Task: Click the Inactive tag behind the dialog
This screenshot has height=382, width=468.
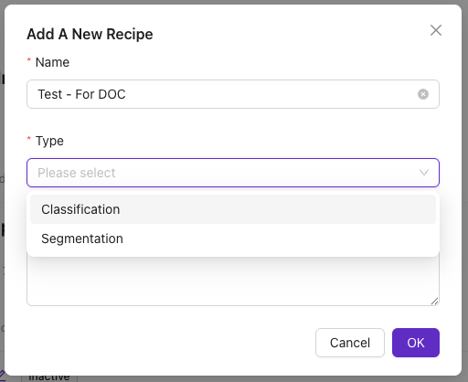Action: pyautogui.click(x=48, y=378)
